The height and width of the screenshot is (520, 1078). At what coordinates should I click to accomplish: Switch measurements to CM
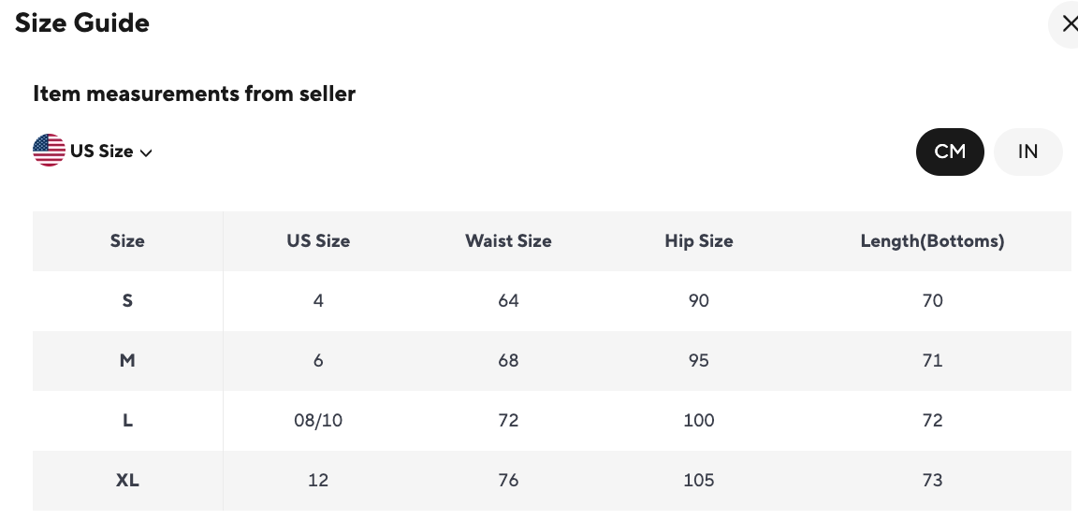click(950, 152)
